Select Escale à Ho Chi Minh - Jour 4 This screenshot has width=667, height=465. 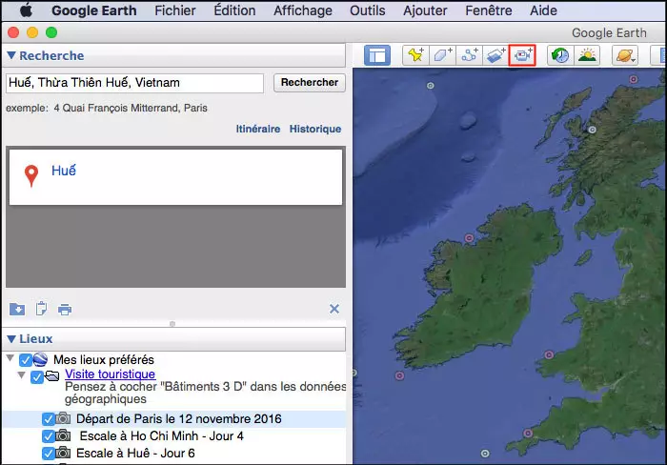(x=162, y=435)
